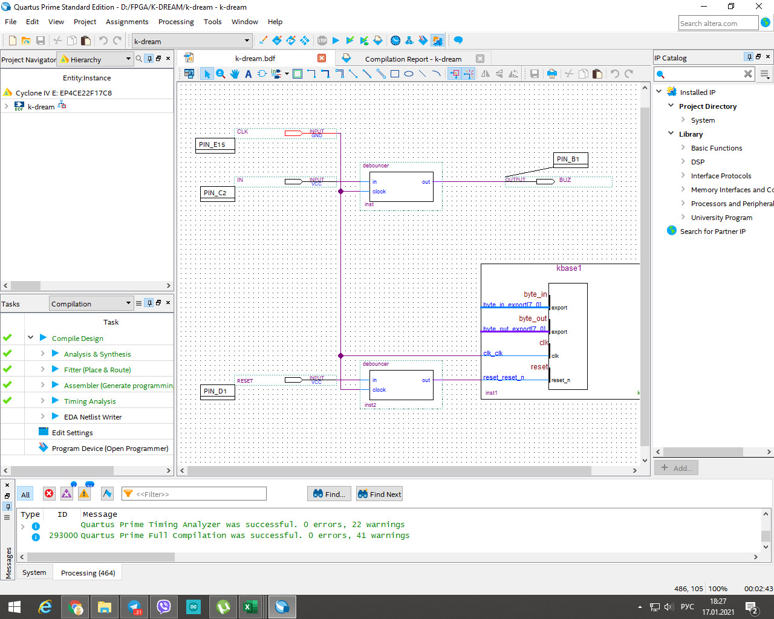The width and height of the screenshot is (774, 619).
Task: Click the Open file icon in main toolbar
Action: pos(26,41)
